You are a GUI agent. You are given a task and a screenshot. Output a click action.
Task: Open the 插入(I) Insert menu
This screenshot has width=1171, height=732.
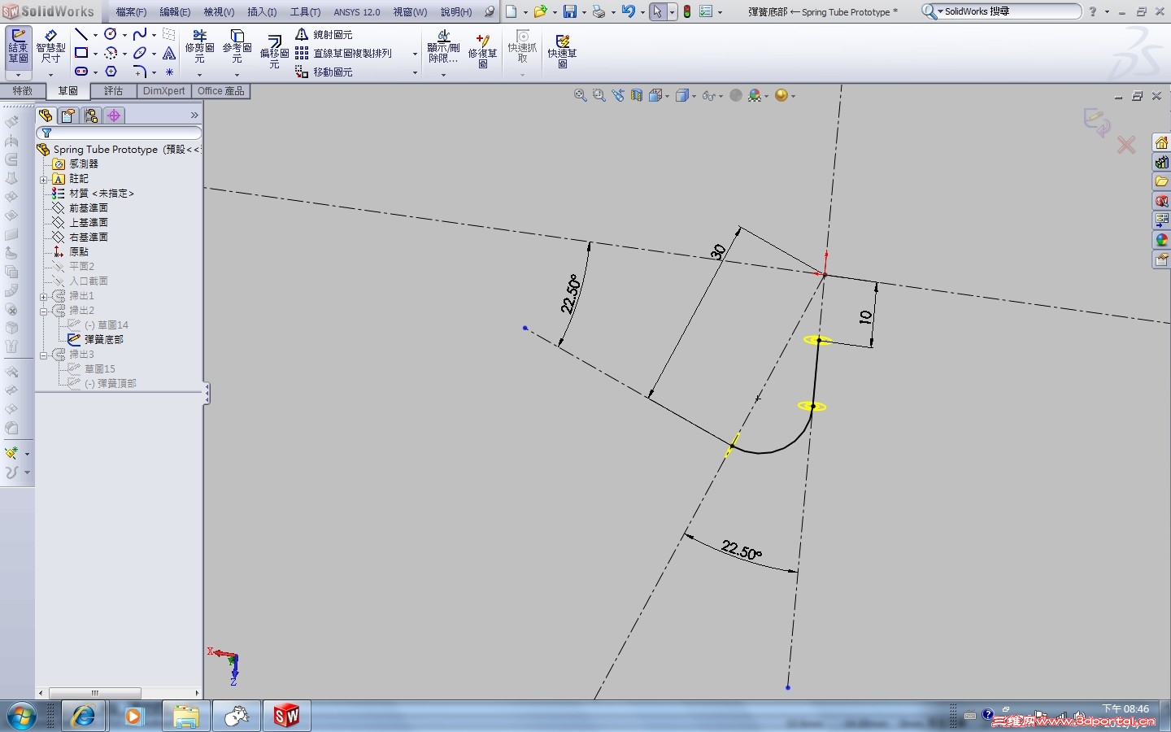(x=262, y=12)
